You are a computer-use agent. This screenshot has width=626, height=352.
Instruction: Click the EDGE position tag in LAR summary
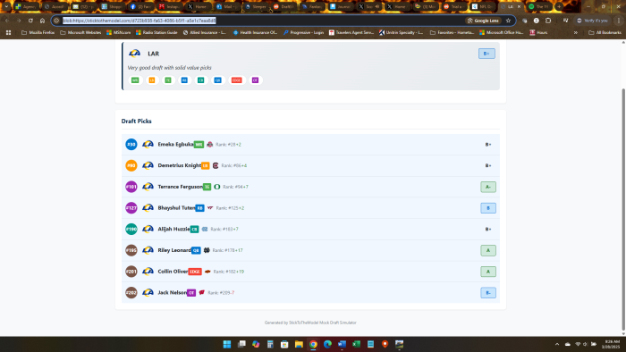pos(237,80)
